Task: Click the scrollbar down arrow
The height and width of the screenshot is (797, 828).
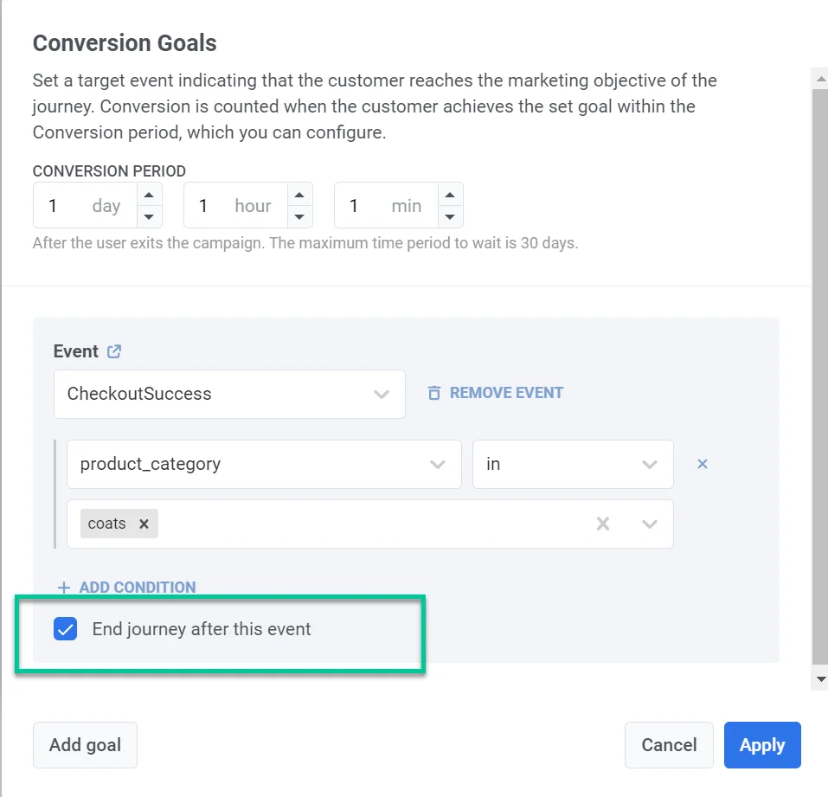Action: [821, 679]
